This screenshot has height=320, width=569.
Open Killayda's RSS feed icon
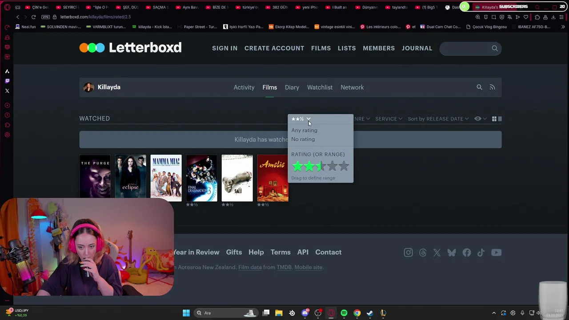coord(492,87)
